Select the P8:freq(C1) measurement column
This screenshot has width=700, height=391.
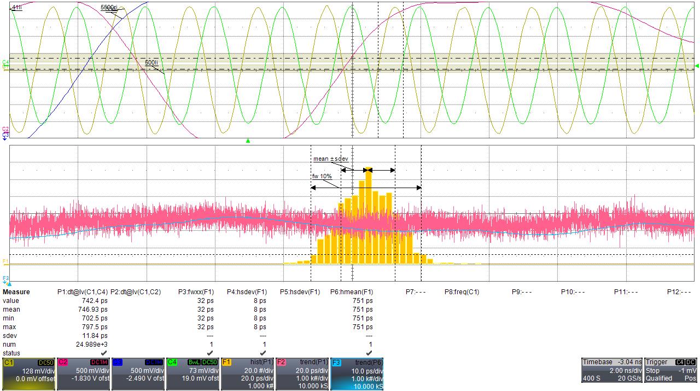coord(462,292)
